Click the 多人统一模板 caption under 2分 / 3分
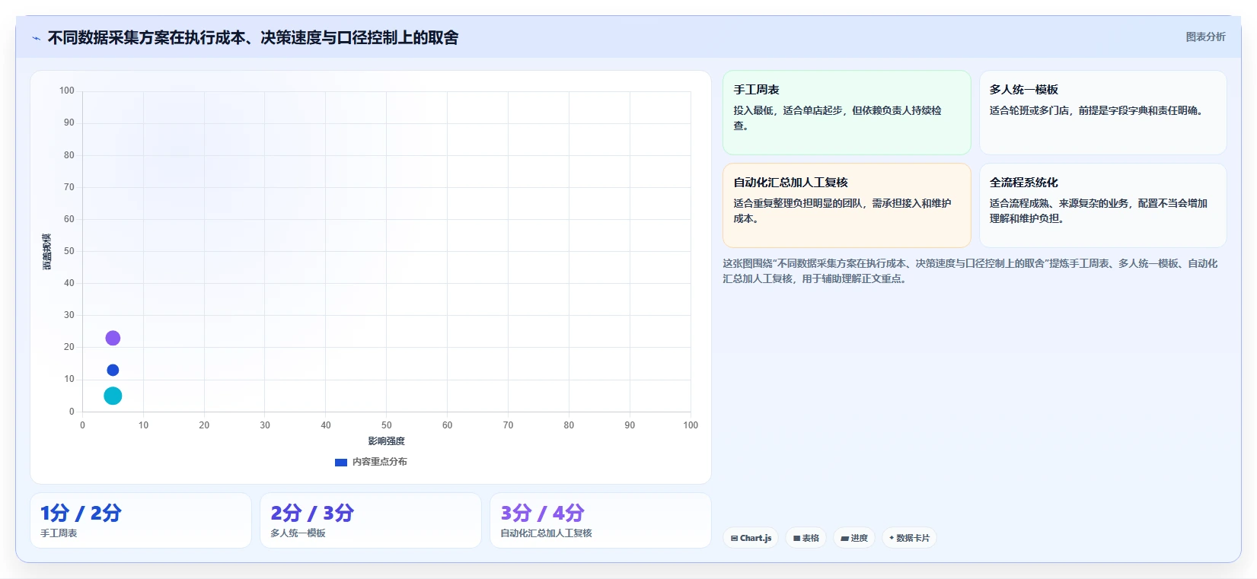 pyautogui.click(x=298, y=533)
